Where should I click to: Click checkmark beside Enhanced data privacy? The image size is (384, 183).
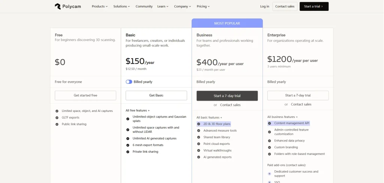(269, 141)
